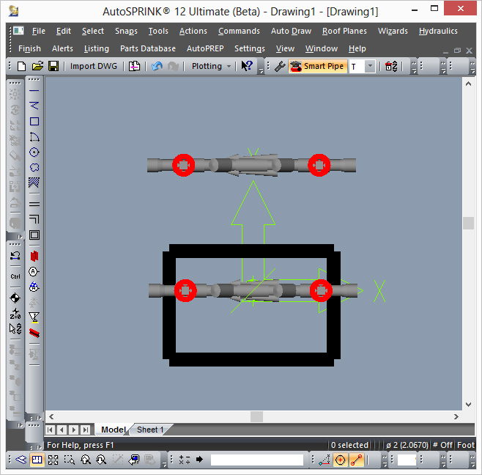Click the New document icon

(22, 66)
